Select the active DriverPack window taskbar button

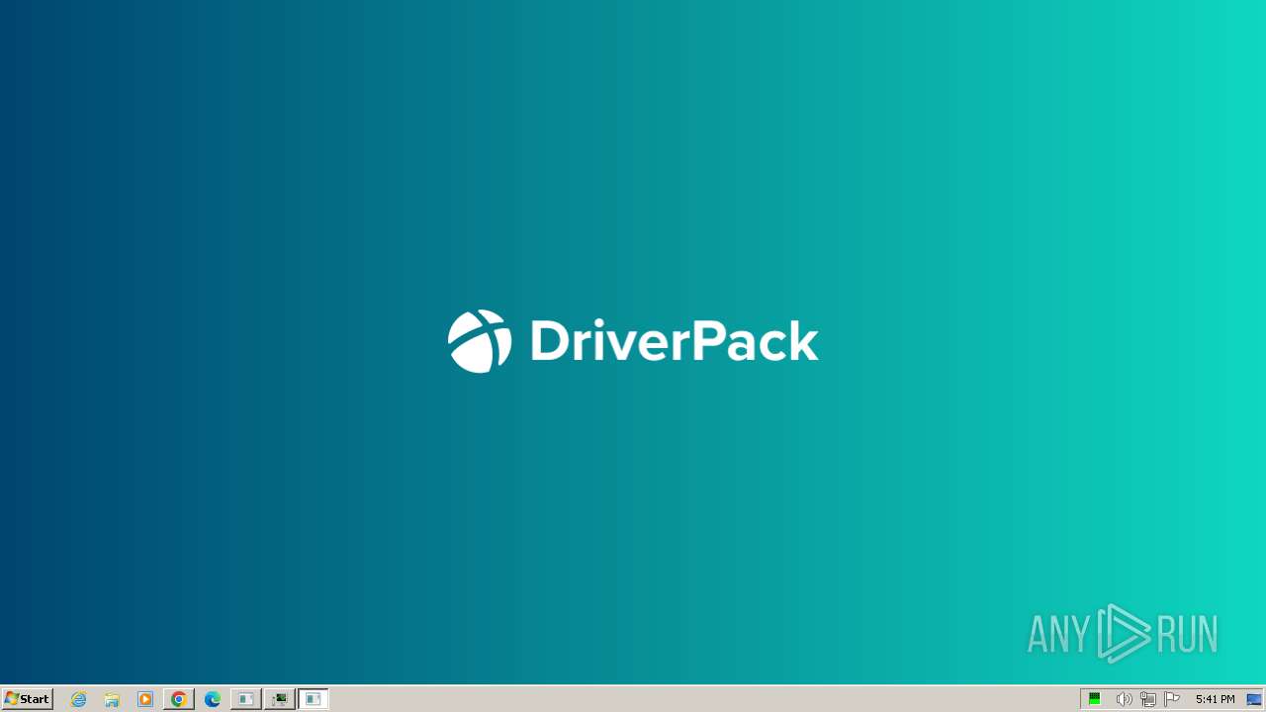(314, 699)
